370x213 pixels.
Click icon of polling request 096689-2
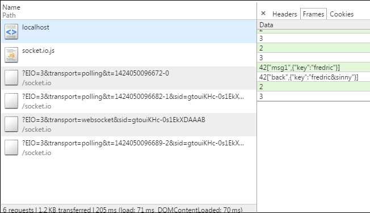tap(11, 148)
